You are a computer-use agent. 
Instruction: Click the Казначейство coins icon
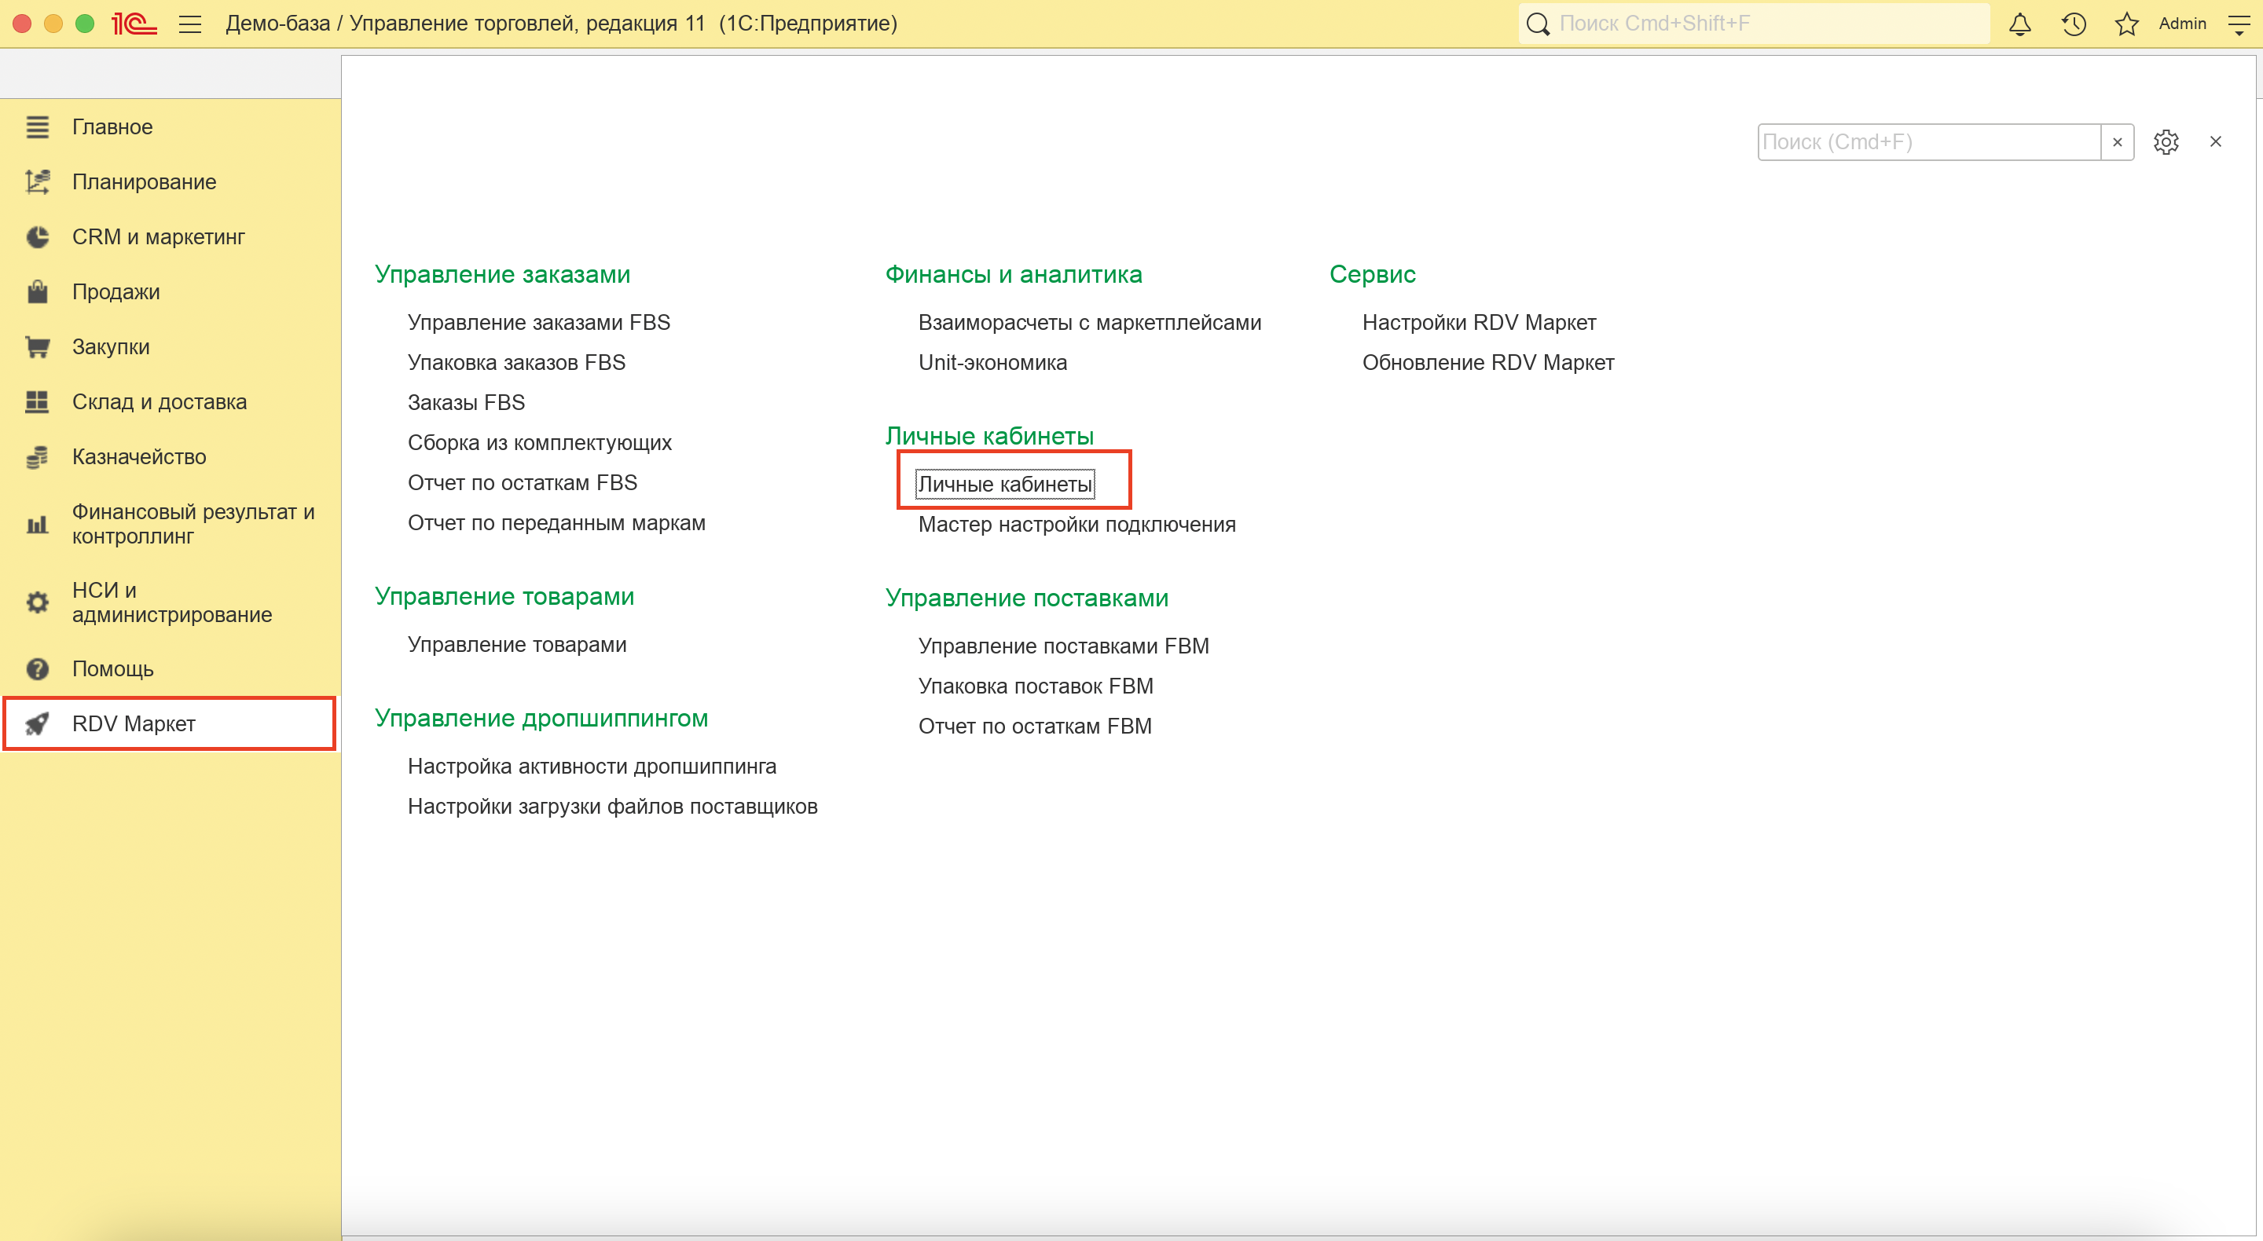coord(37,456)
